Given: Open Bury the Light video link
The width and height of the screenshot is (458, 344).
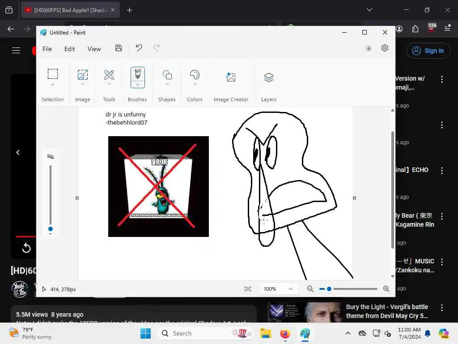Looking at the screenshot, I should coord(387,311).
